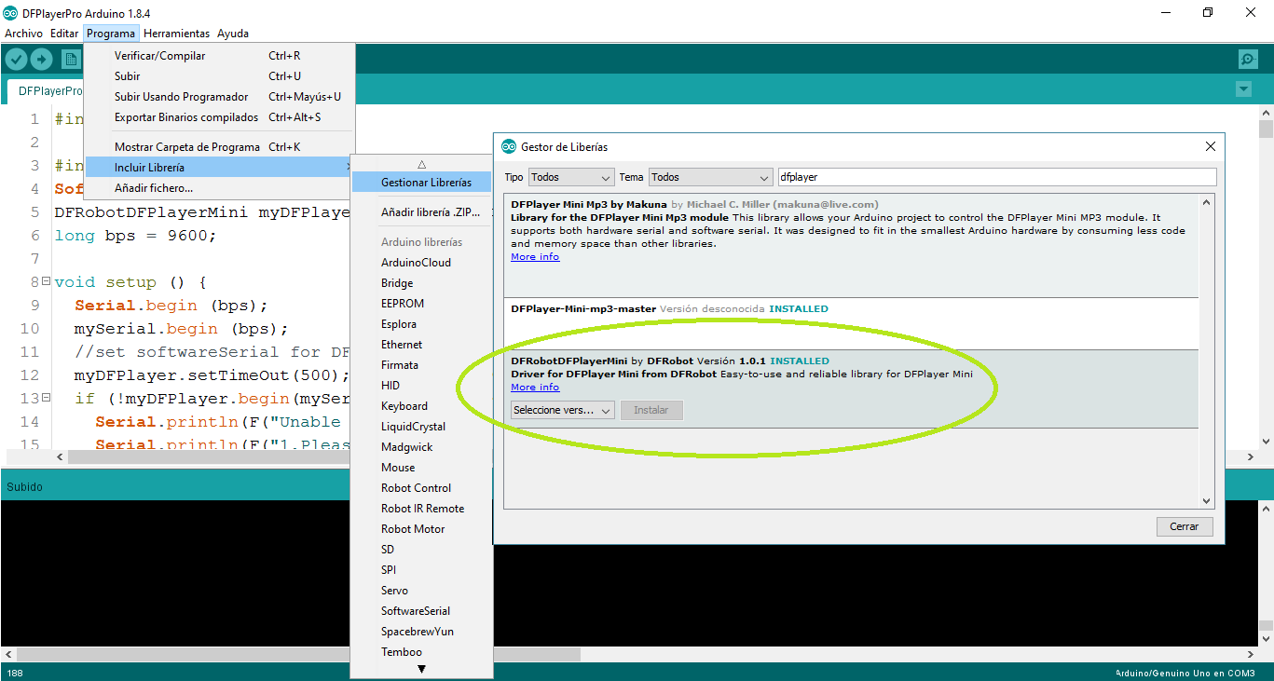This screenshot has height=681, width=1274.
Task: Click the Arduino title bar app icon
Action: pos(10,13)
